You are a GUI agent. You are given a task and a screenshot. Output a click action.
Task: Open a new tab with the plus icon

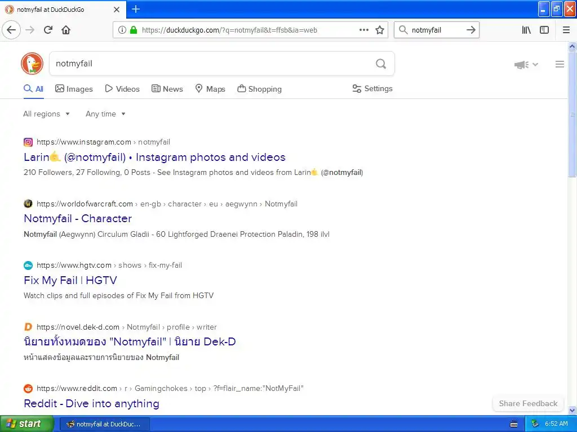[x=136, y=9]
